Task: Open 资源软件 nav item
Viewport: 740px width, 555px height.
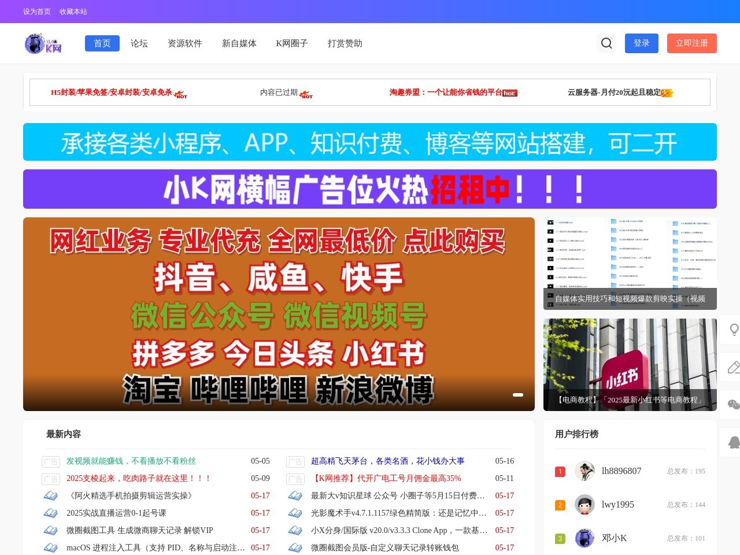Action: pyautogui.click(x=185, y=43)
